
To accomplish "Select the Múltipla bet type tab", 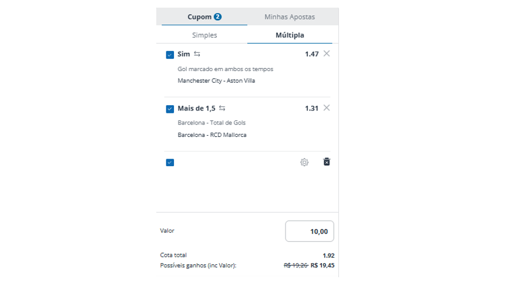I will pos(290,35).
